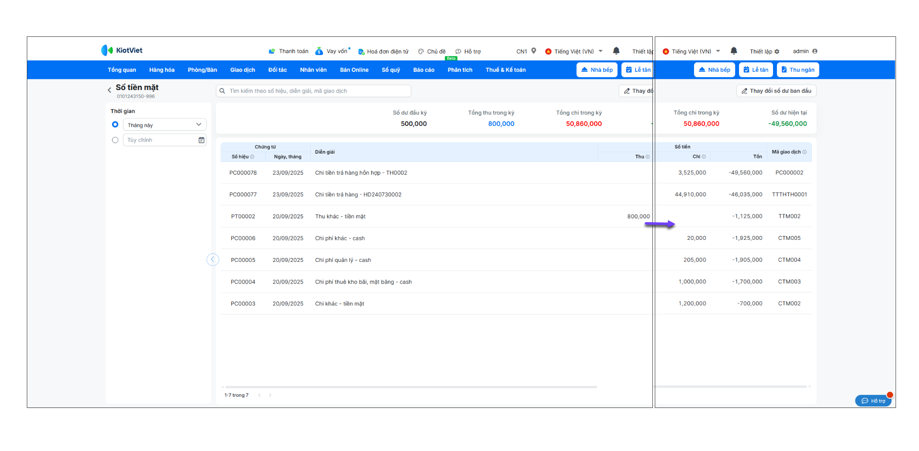This screenshot has width=919, height=451.
Task: Open the notifications bell icon
Action: pos(733,51)
